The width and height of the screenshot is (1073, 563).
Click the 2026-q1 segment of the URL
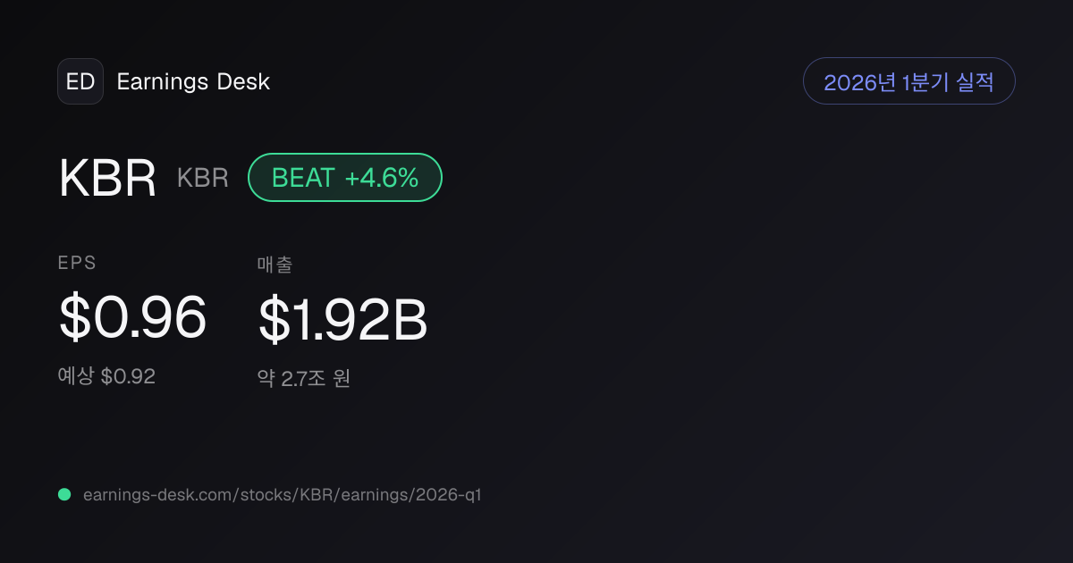448,494
